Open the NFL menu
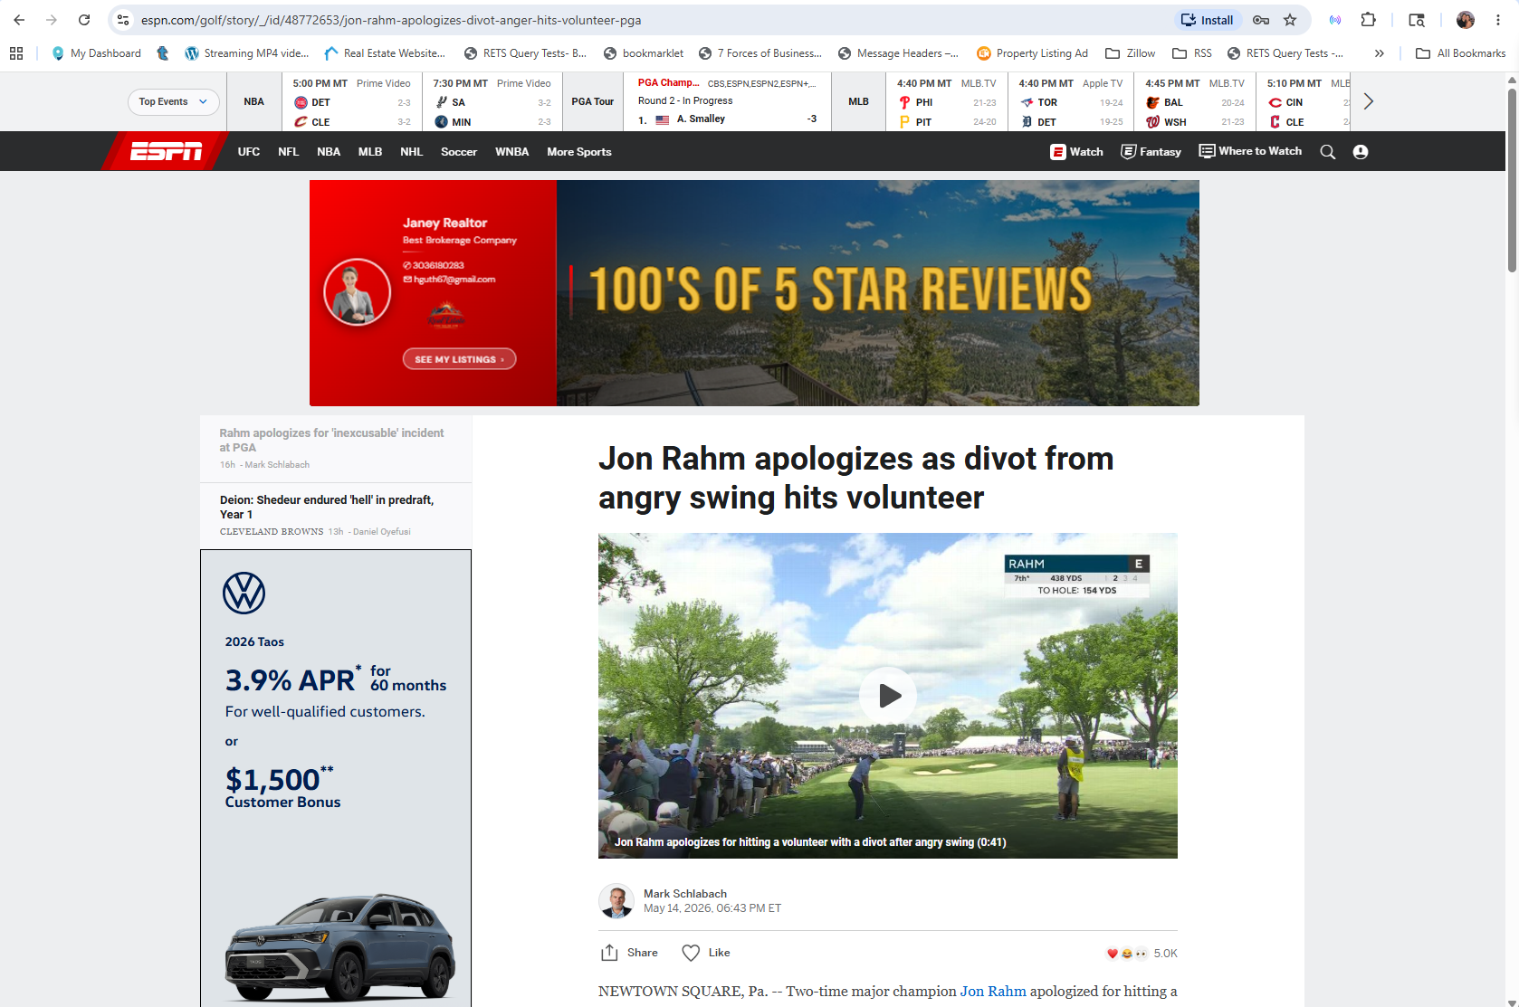 click(288, 152)
